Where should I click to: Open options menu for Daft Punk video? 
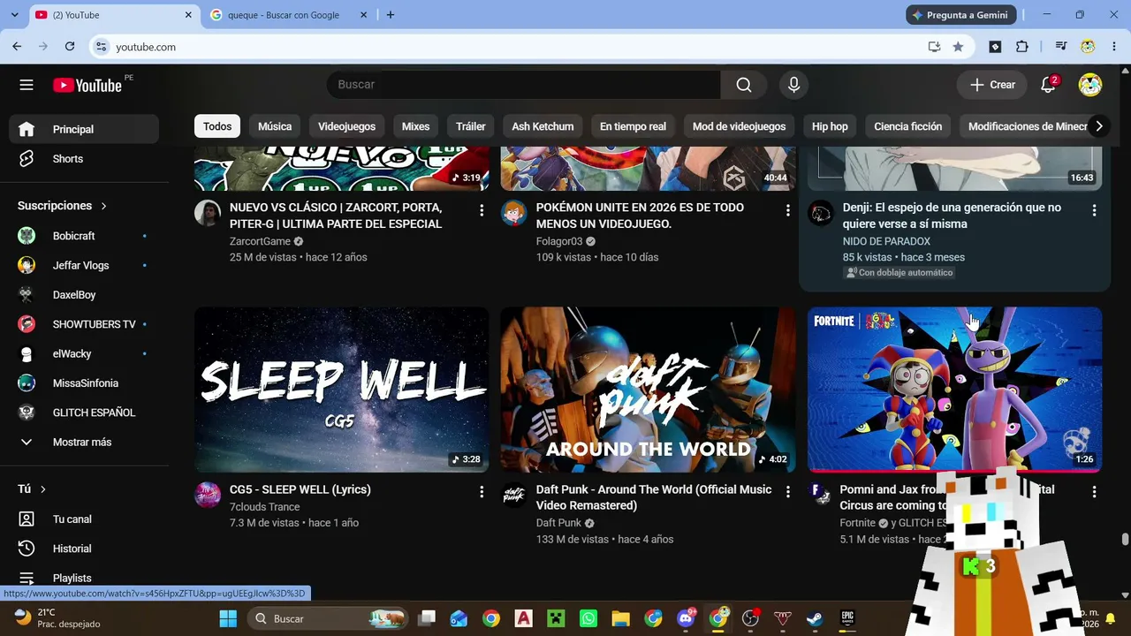tap(788, 491)
